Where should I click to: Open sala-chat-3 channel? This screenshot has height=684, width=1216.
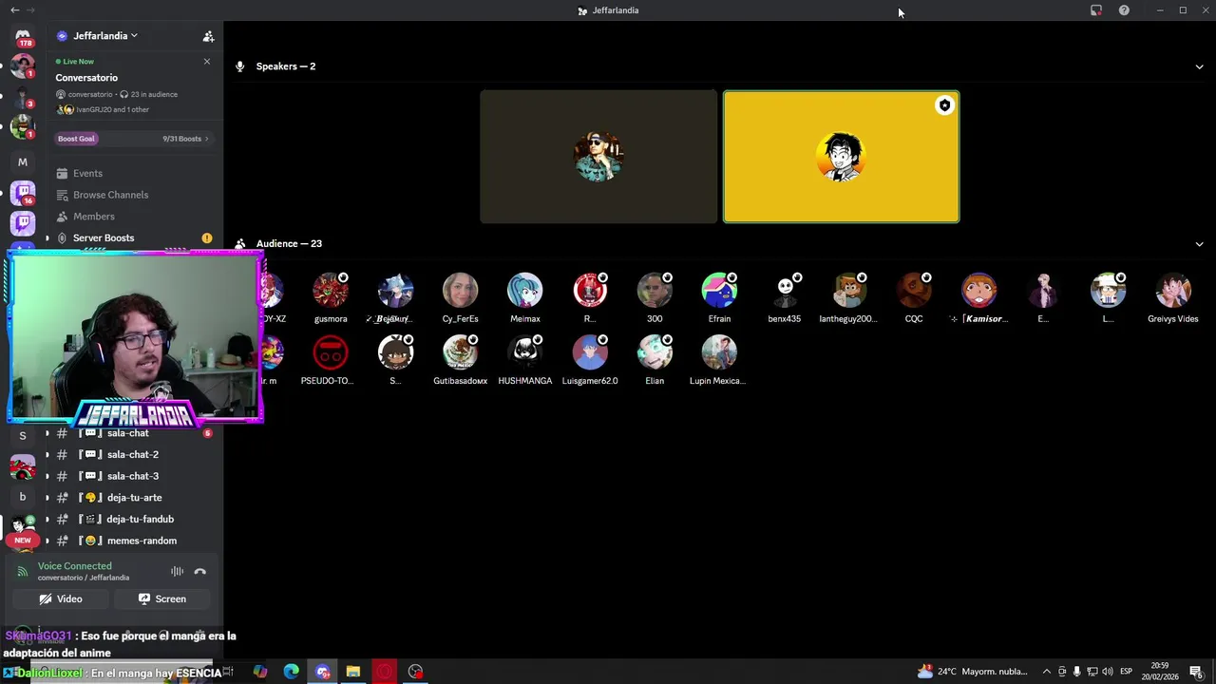[132, 476]
